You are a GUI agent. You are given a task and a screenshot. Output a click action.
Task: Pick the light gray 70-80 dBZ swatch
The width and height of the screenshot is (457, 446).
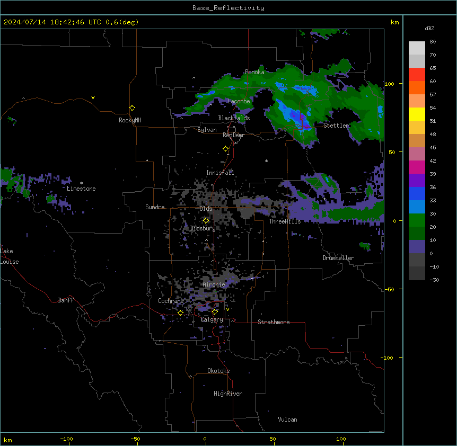coord(417,48)
